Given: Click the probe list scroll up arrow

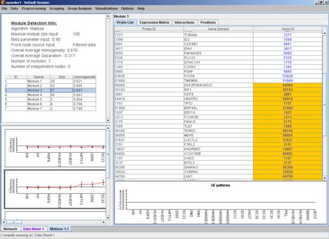Looking at the screenshot, I should click(325, 33).
